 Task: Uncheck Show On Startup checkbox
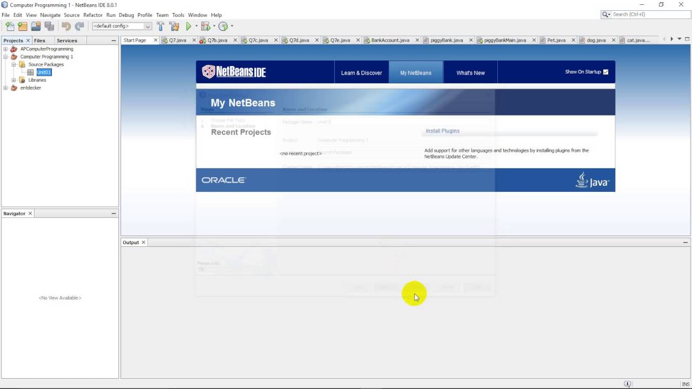[x=605, y=72]
